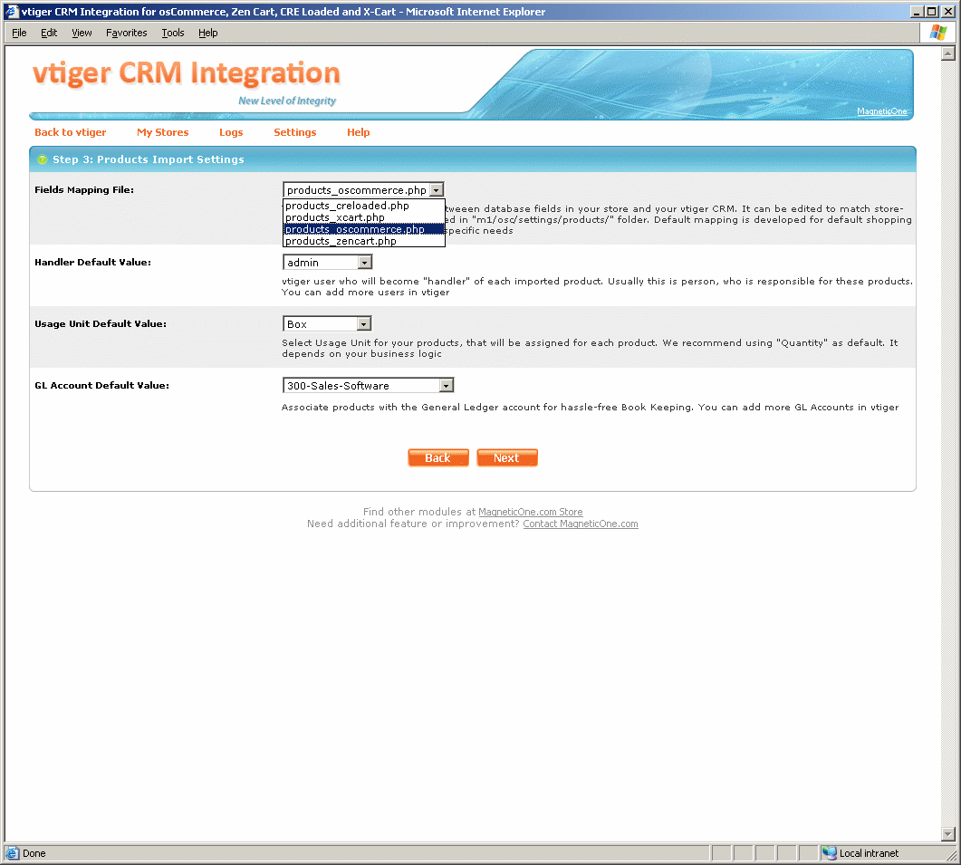
Task: Click the Contact MagneticOne.com link
Action: 581,524
